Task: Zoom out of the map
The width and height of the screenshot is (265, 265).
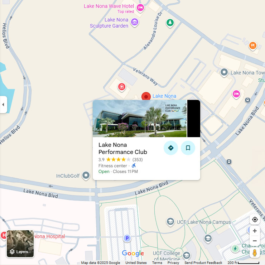Action: tap(255, 241)
